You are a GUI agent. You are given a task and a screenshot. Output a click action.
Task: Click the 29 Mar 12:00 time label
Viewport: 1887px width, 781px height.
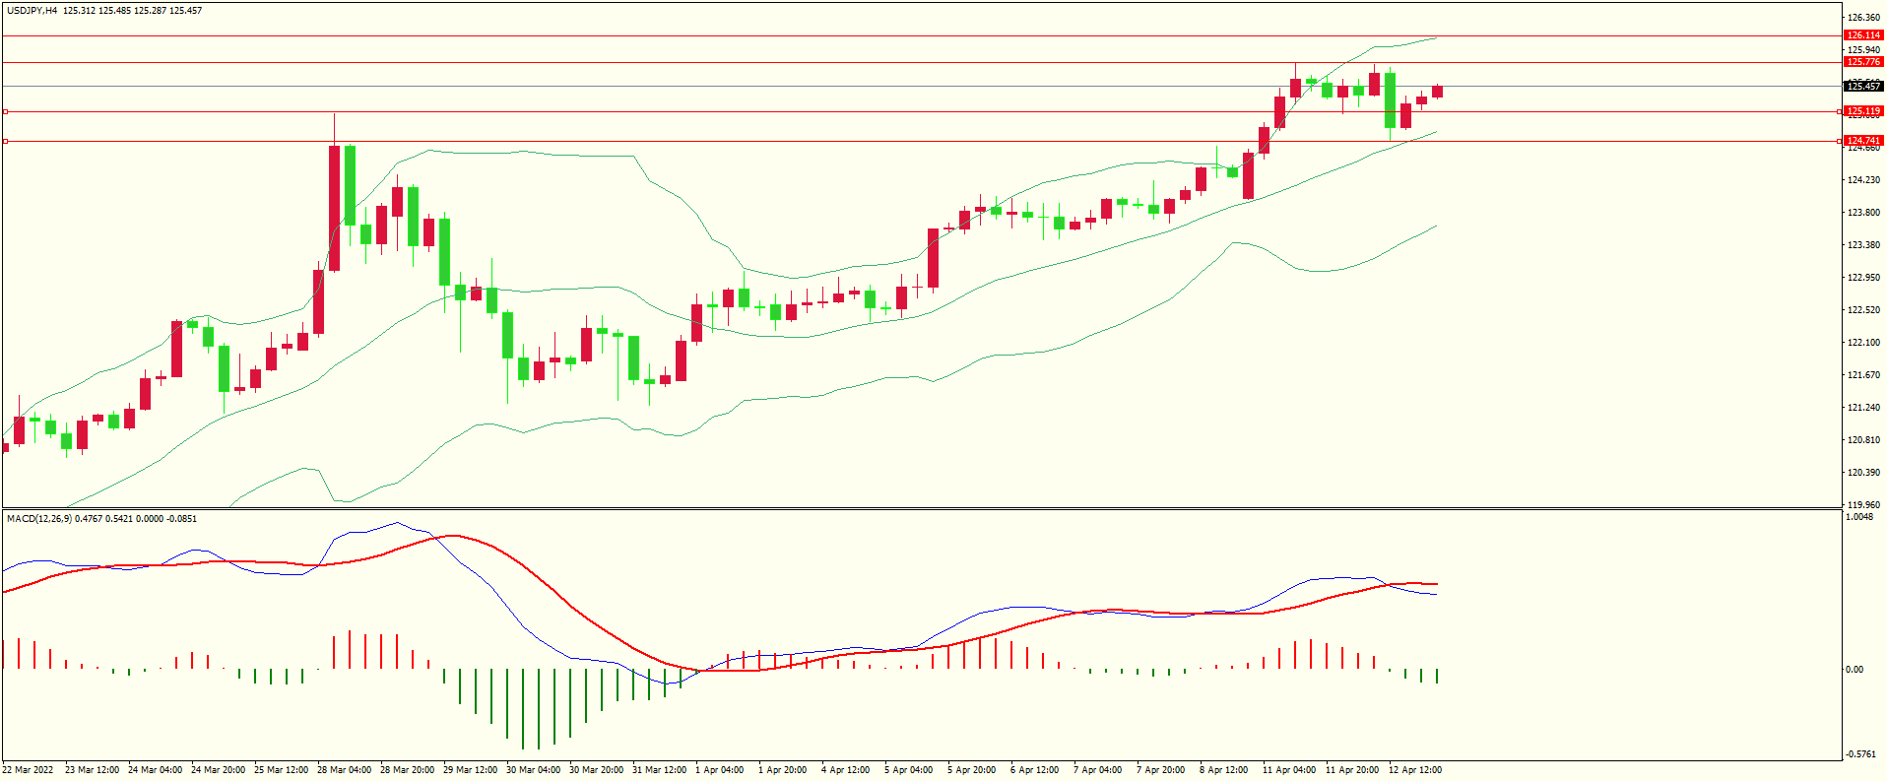click(x=470, y=770)
